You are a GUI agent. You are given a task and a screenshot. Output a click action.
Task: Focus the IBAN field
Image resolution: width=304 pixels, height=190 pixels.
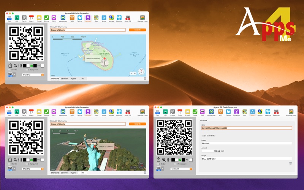pyautogui.click(x=247, y=128)
